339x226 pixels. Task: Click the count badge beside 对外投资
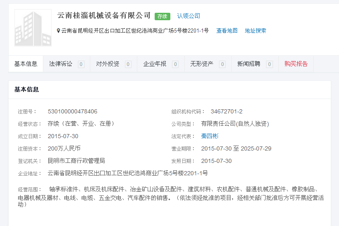pos(128,64)
